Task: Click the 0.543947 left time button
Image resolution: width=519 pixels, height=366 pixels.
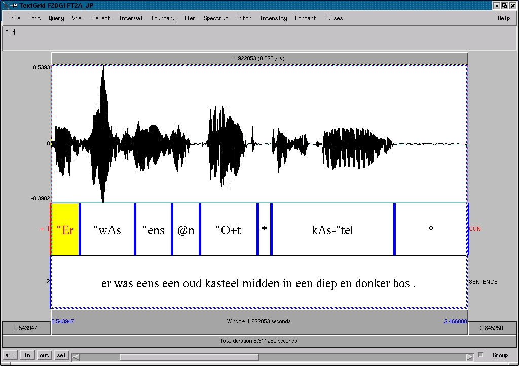Action: 26,328
